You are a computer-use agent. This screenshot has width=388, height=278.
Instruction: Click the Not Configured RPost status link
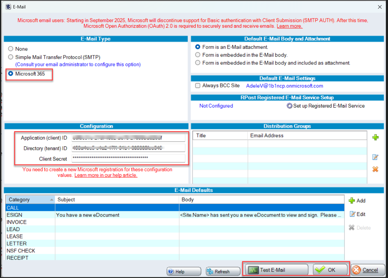[216, 106]
